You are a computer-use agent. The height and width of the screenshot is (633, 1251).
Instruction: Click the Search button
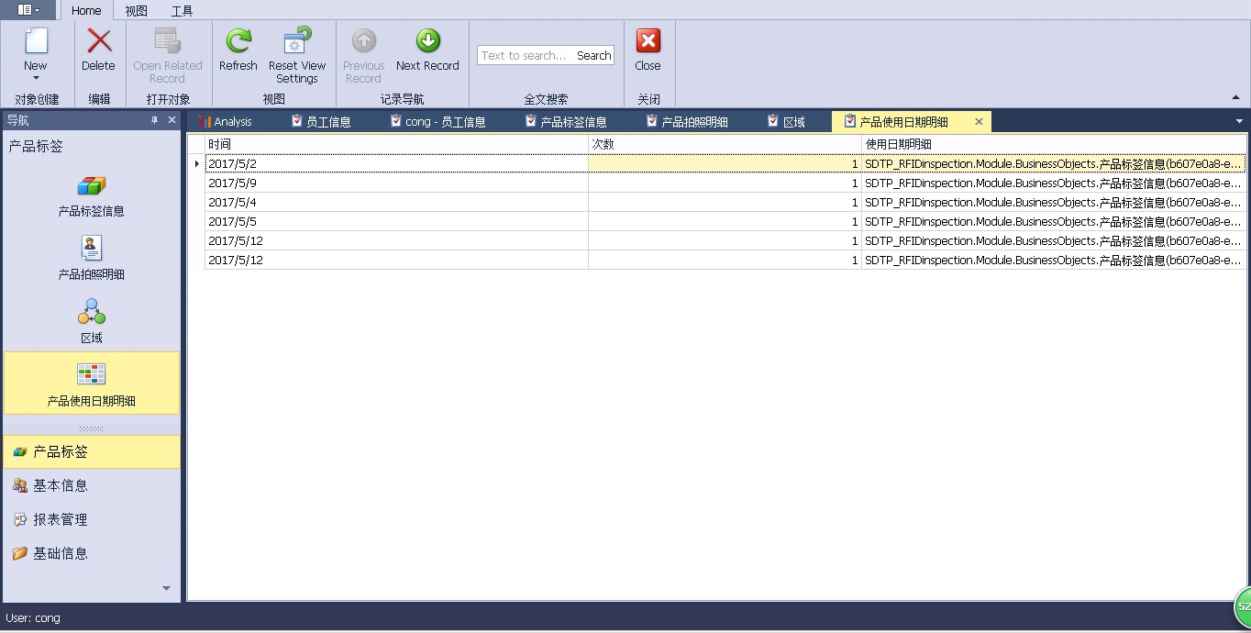[x=593, y=56]
